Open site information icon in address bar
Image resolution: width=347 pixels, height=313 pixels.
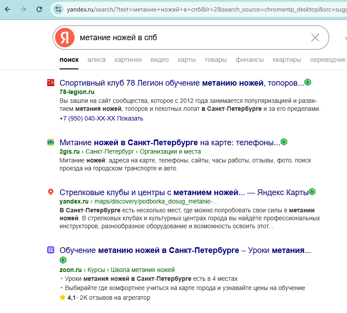(58, 9)
